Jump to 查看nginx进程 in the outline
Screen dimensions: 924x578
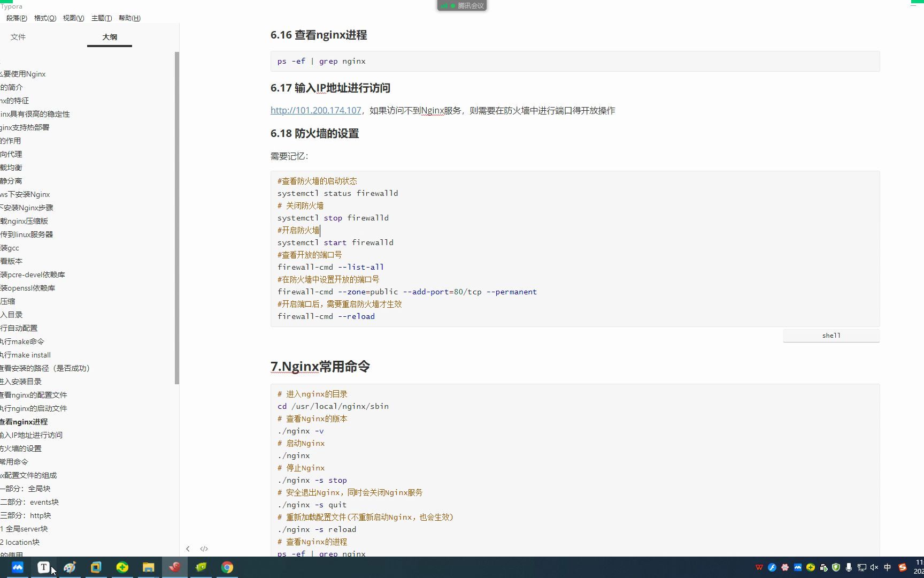coord(24,422)
